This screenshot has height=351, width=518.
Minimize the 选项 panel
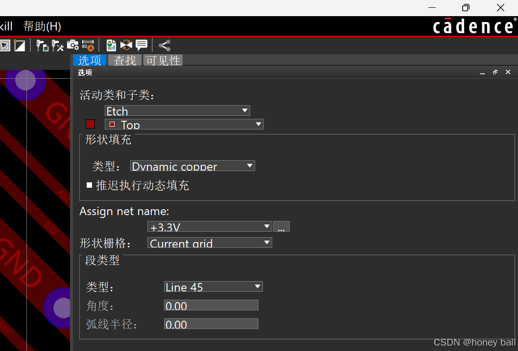coord(482,72)
